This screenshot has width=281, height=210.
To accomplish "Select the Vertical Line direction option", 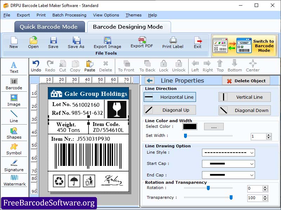I will 244,97.
